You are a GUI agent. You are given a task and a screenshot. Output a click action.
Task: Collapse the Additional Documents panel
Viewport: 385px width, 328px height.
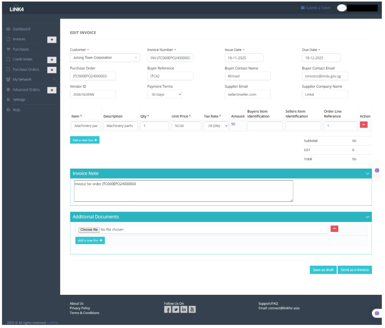(x=367, y=217)
